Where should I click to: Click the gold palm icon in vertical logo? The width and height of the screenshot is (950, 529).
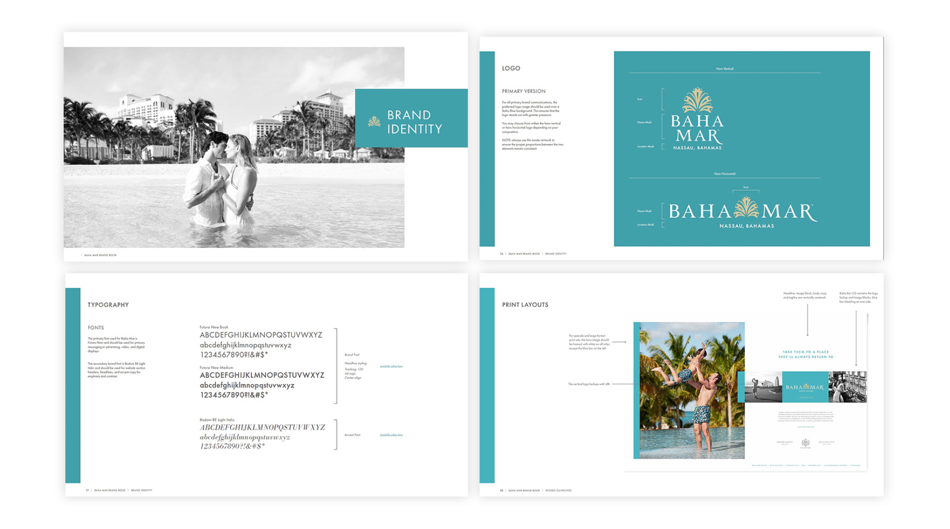point(697,100)
